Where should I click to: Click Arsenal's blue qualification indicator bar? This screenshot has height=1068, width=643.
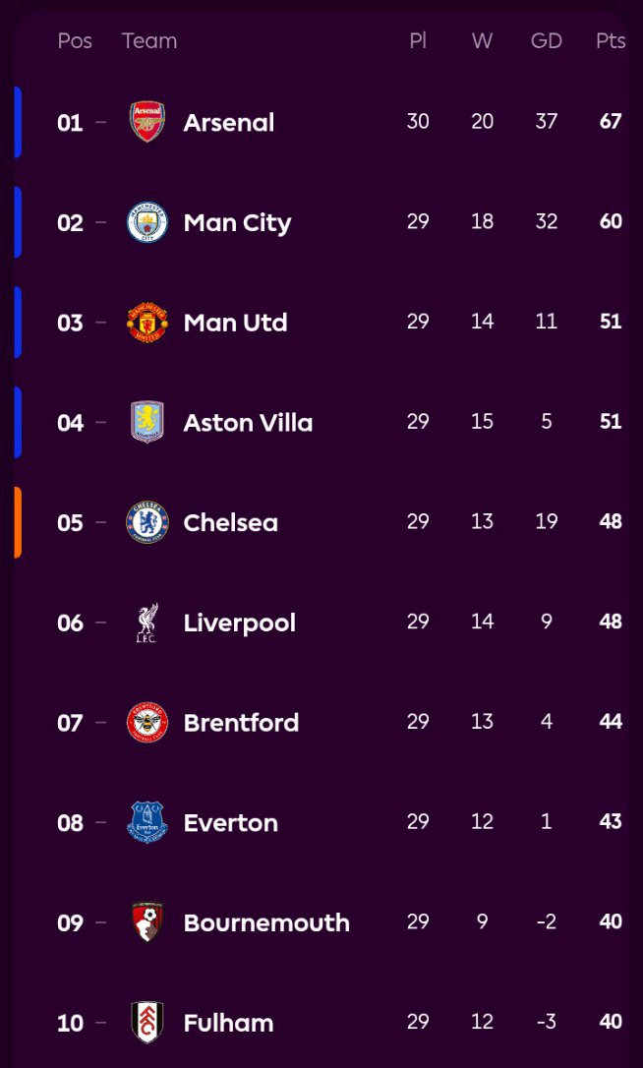coord(18,122)
